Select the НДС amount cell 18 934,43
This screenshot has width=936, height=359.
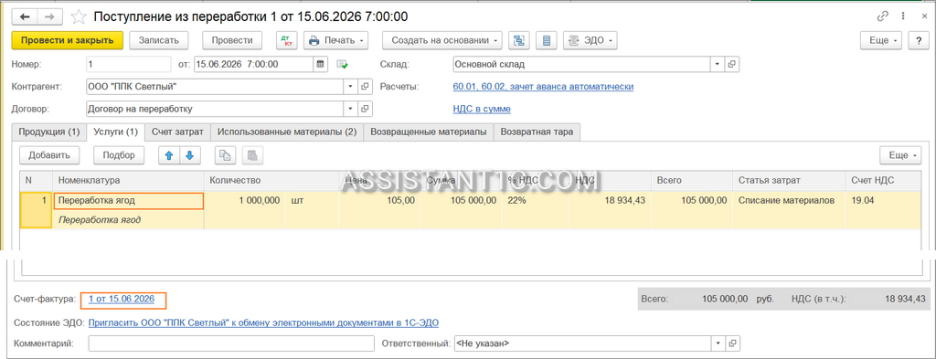pyautogui.click(x=610, y=201)
